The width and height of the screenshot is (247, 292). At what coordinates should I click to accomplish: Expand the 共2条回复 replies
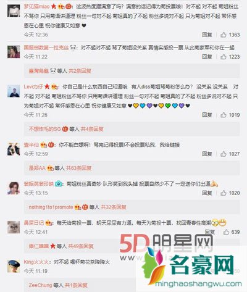[80, 71]
